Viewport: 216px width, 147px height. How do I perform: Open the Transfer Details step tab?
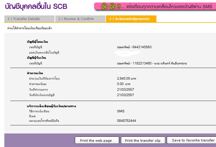29,19
